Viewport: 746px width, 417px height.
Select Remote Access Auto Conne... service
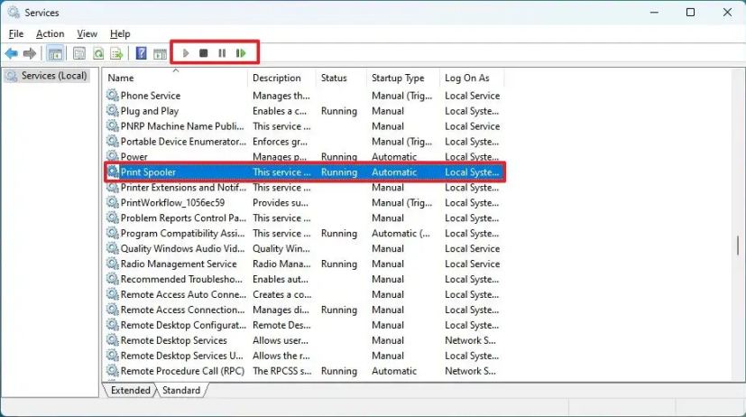point(183,294)
